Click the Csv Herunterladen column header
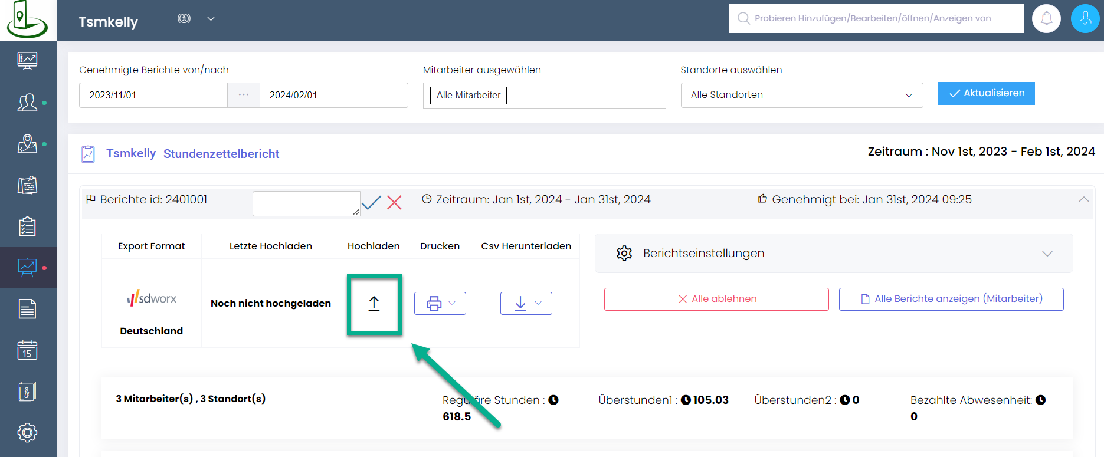Viewport: 1104px width, 457px height. coord(526,246)
